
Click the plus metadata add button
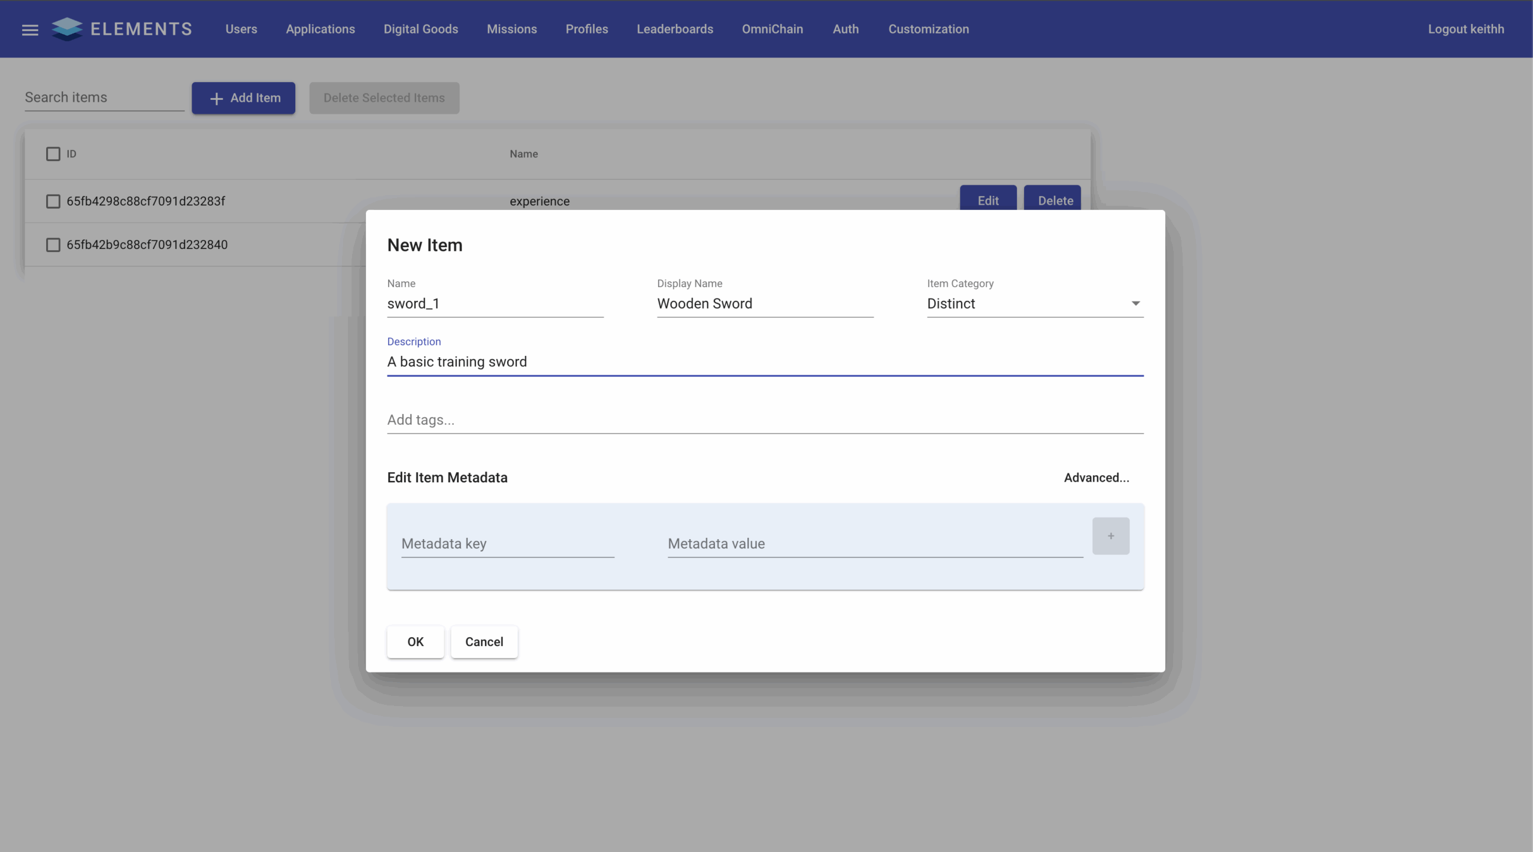tap(1110, 536)
